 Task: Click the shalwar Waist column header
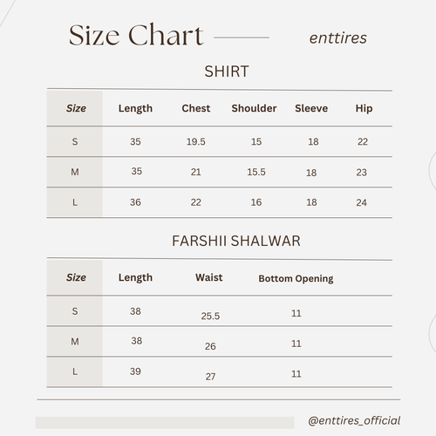point(209,277)
